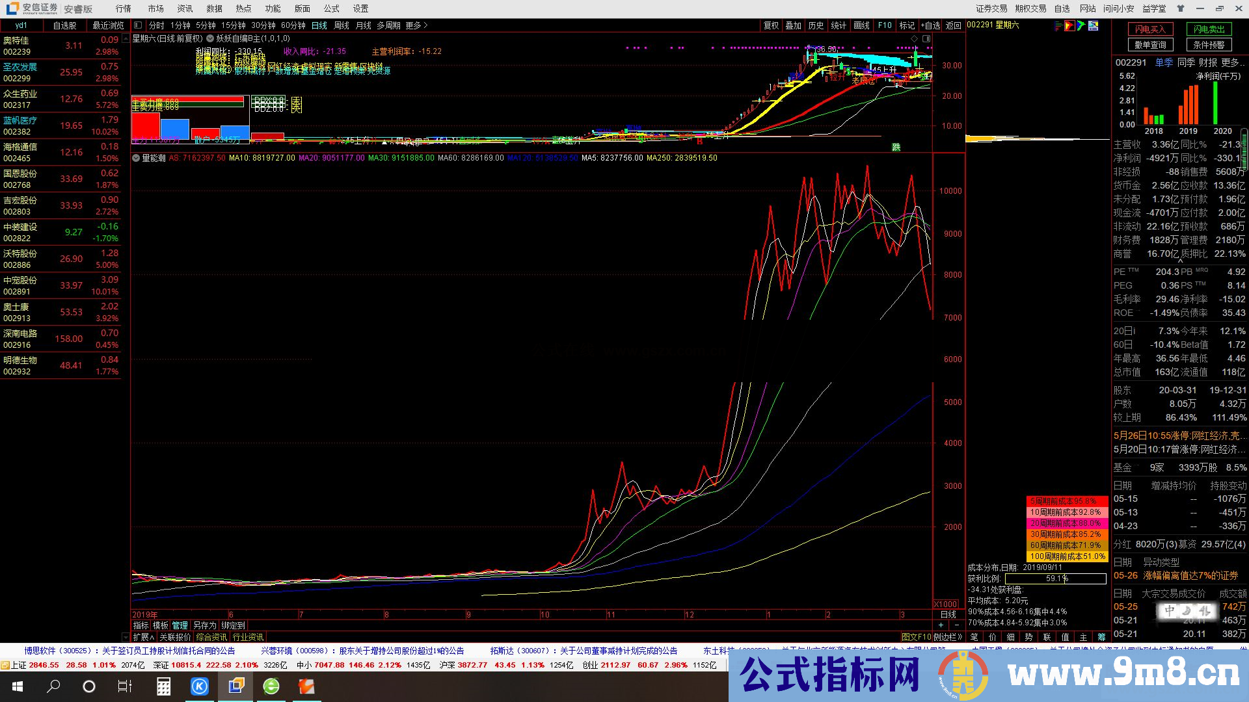Open the 数据 menu
1249x702 pixels.
click(x=213, y=8)
